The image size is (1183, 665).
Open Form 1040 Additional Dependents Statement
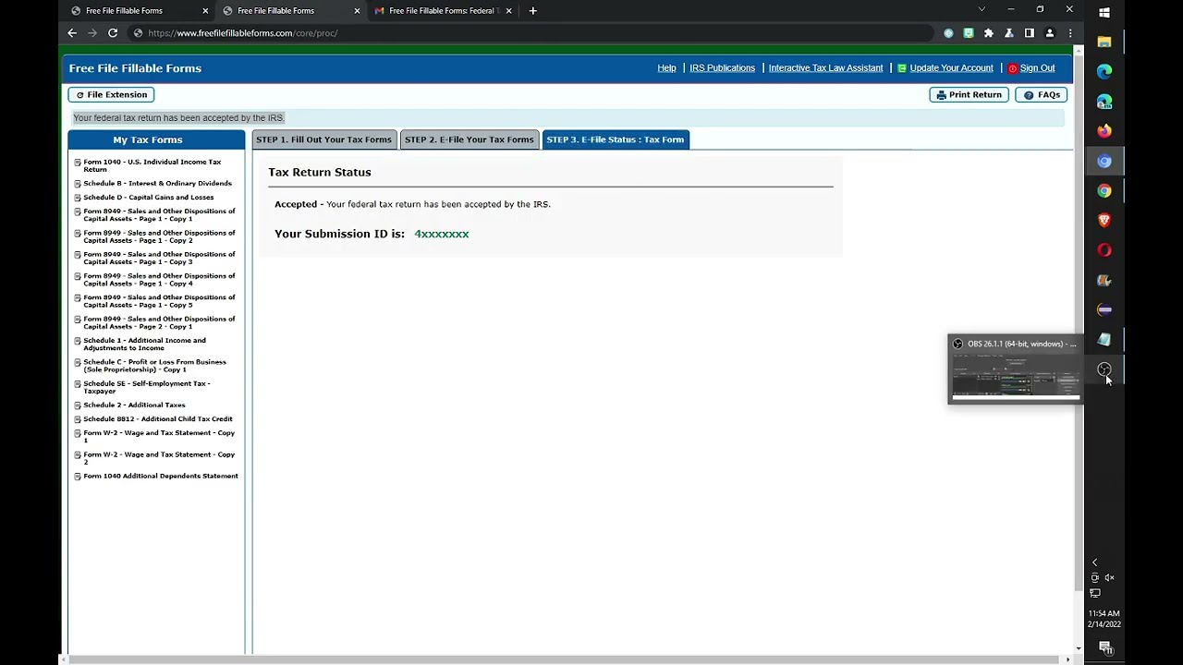(x=161, y=477)
